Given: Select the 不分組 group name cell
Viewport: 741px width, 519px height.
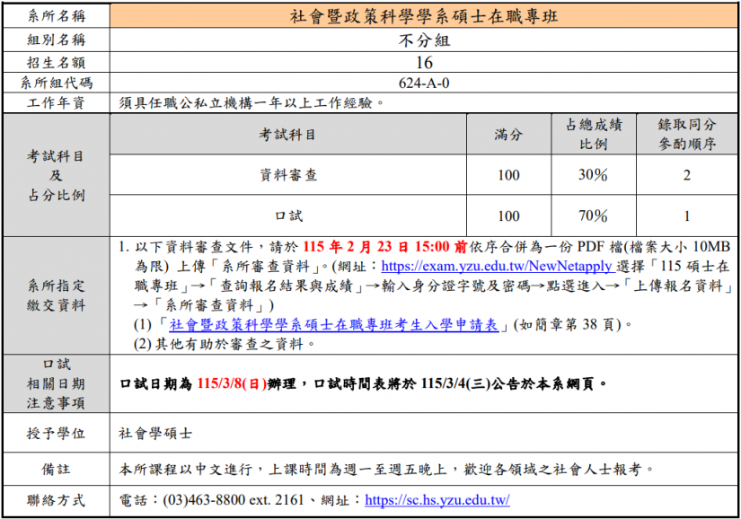Looking at the screenshot, I should click(424, 40).
